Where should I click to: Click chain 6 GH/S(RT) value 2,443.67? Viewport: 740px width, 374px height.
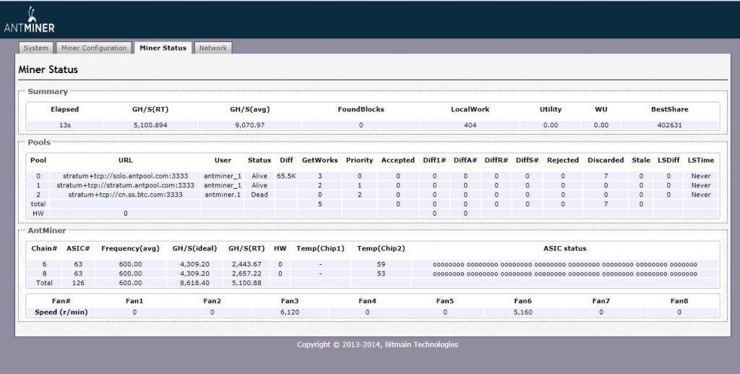tap(246, 265)
